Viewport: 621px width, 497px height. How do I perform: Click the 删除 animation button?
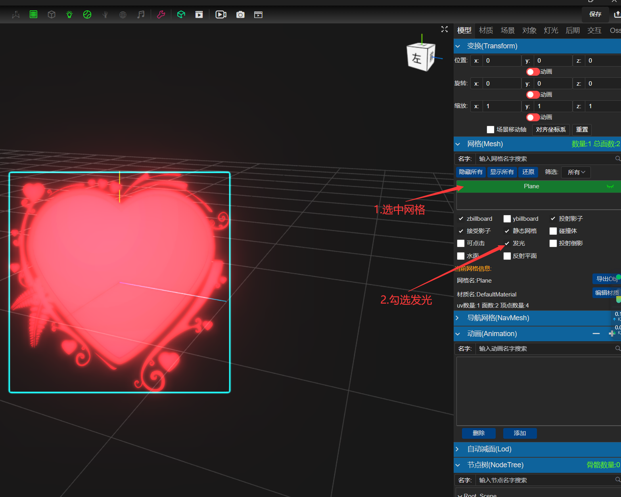coord(479,433)
